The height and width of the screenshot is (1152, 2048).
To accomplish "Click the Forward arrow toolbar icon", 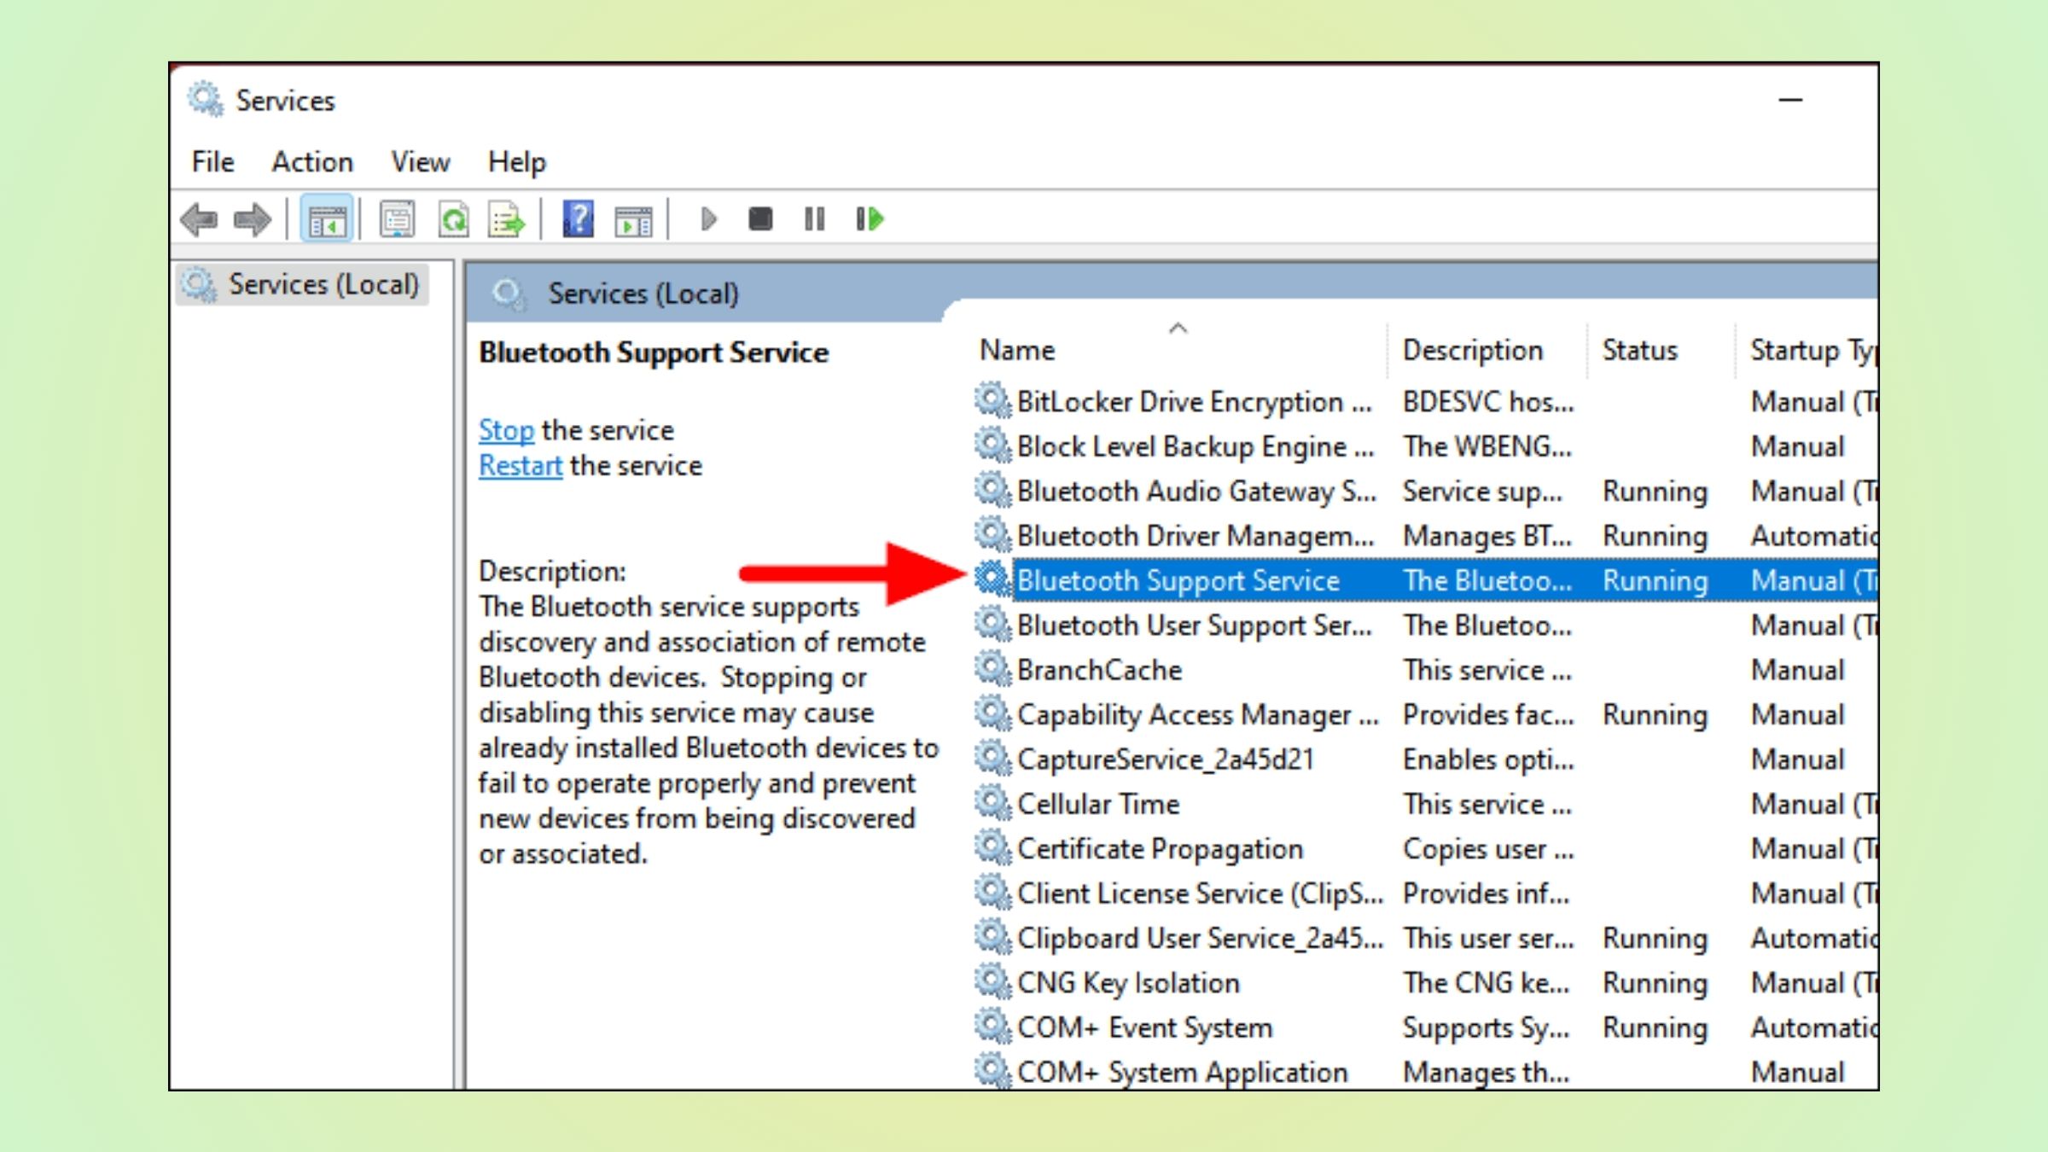I will coord(253,220).
